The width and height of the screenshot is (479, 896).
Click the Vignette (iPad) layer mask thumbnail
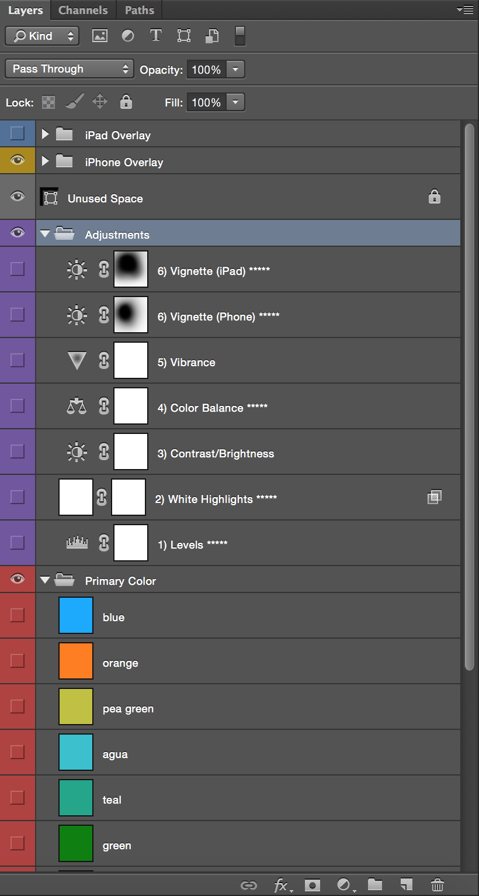[131, 269]
